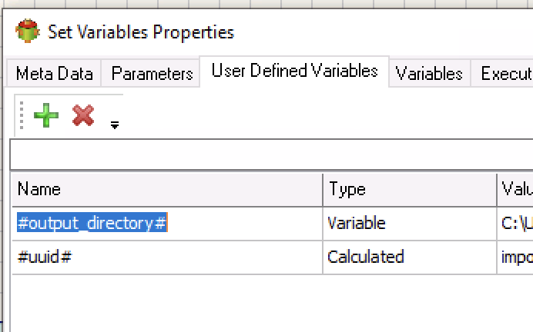533x332 pixels.
Task: Click the red X delete variable icon
Action: pos(83,115)
